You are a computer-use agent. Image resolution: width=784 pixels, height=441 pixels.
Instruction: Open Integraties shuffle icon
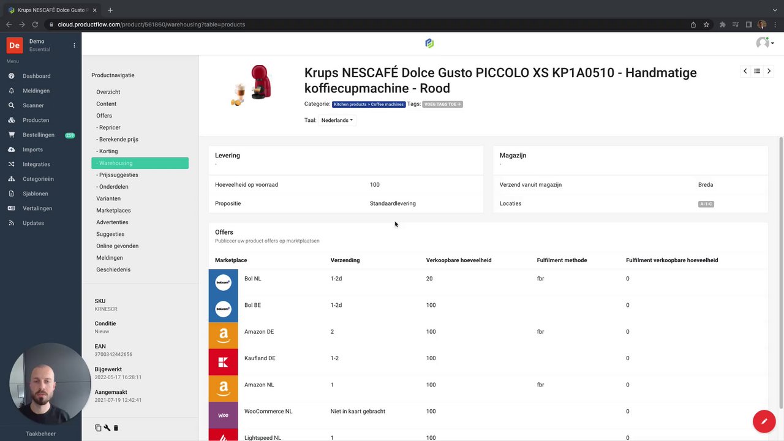[11, 164]
